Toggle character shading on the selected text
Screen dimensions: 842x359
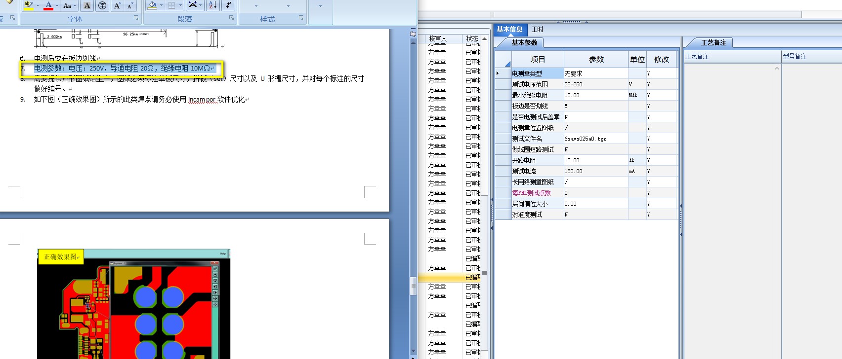(87, 5)
